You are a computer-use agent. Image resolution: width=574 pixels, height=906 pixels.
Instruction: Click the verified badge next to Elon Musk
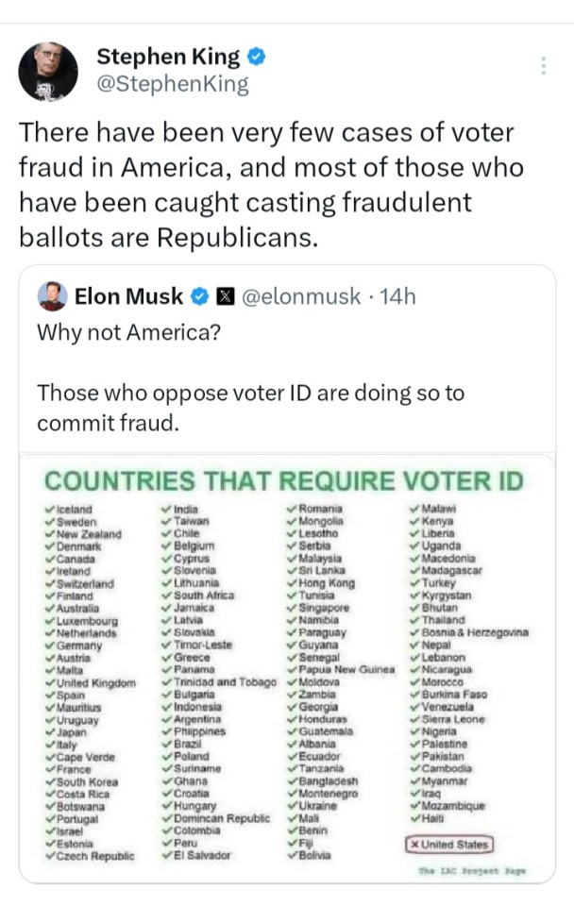pyautogui.click(x=200, y=296)
